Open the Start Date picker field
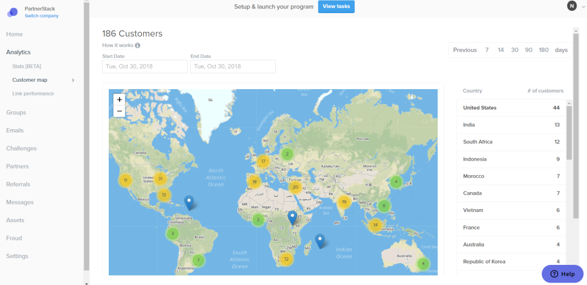The height and width of the screenshot is (285, 587). click(x=145, y=67)
